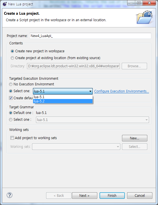
Task: Close the New Lua project window
Action: point(149,3)
